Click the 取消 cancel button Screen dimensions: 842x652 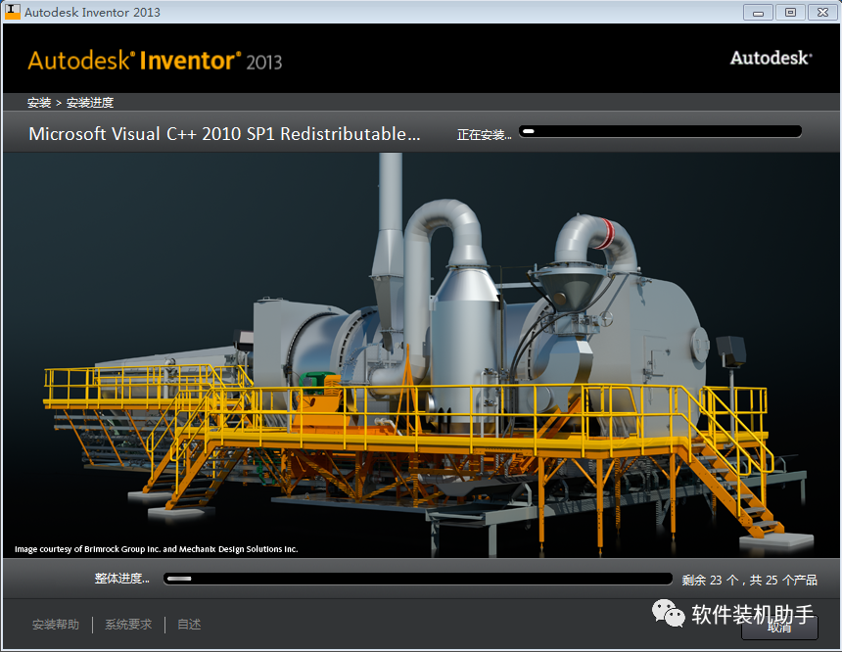point(779,628)
